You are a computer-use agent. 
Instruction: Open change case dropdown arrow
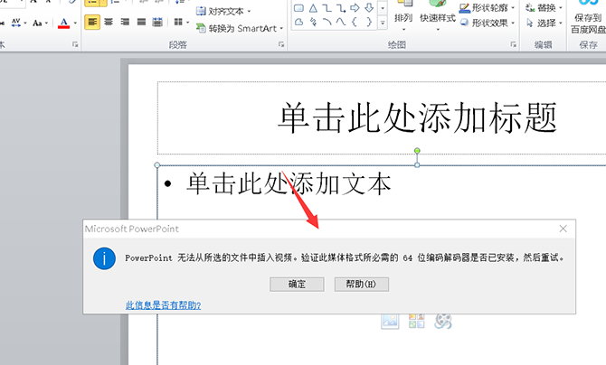(46, 23)
